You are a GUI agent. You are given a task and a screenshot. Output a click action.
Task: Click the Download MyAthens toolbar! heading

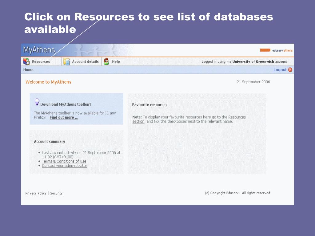66,104
